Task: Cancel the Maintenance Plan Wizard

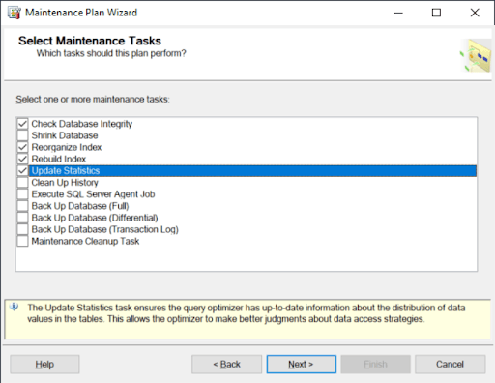Action: [451, 365]
